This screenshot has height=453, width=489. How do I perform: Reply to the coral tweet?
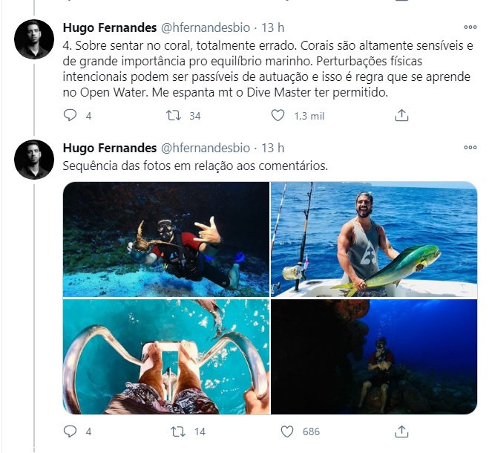[70, 116]
